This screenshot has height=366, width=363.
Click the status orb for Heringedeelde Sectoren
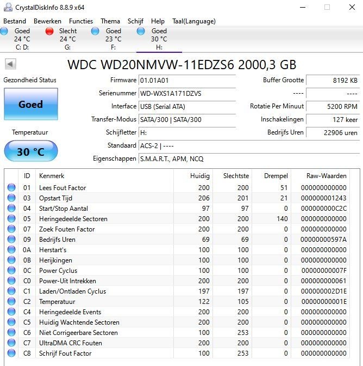click(x=11, y=218)
